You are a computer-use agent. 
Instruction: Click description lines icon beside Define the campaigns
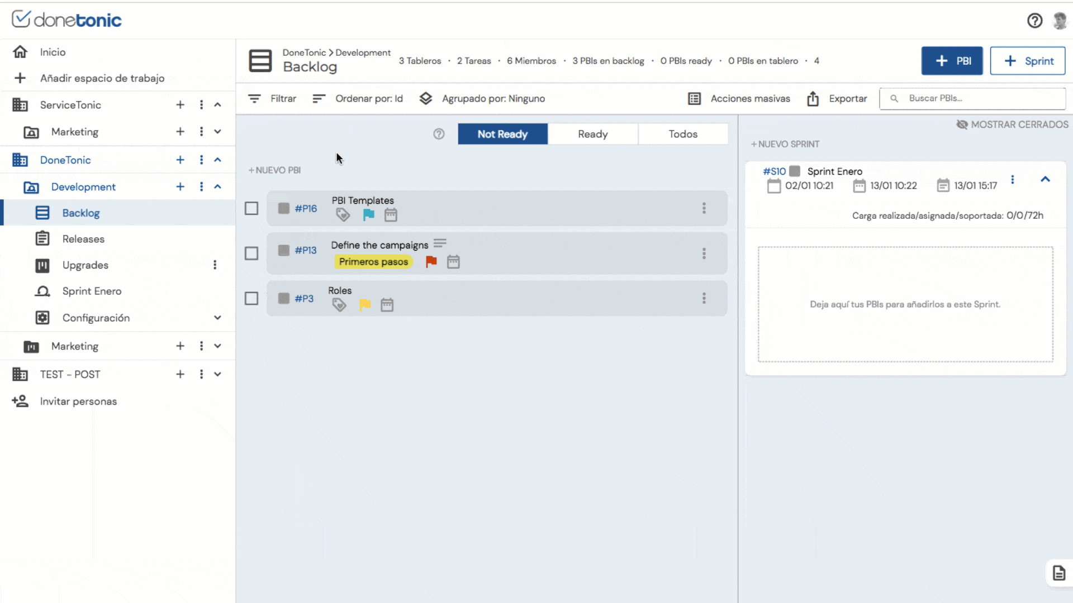coord(440,243)
